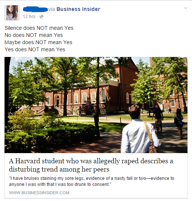Click the 'Silence does NOT mean Yes' line
Image resolution: width=192 pixels, height=201 pixels.
(39, 28)
